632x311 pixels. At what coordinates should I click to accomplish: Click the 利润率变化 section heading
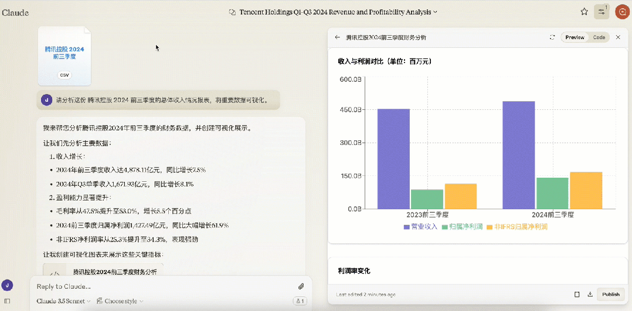point(354,271)
